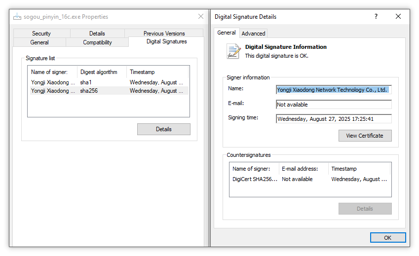Screen dimensions: 419x256
Task: Close the sogou_pinyin_16c.exe Properties window
Action: click(x=201, y=16)
